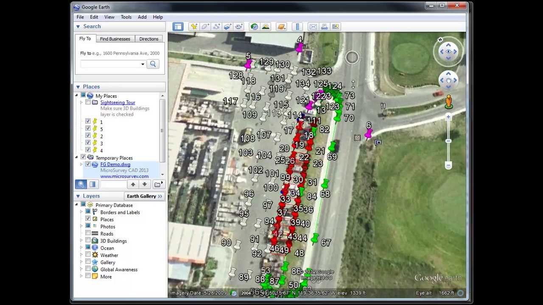Click the Add Path toolbar icon
Image resolution: width=543 pixels, height=305 pixels.
tap(216, 27)
